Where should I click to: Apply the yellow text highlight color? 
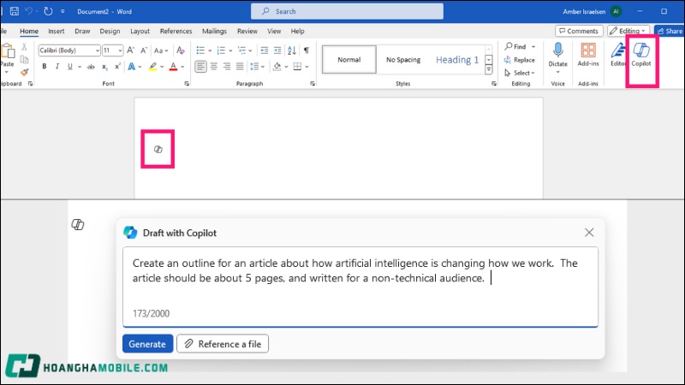[x=153, y=67]
